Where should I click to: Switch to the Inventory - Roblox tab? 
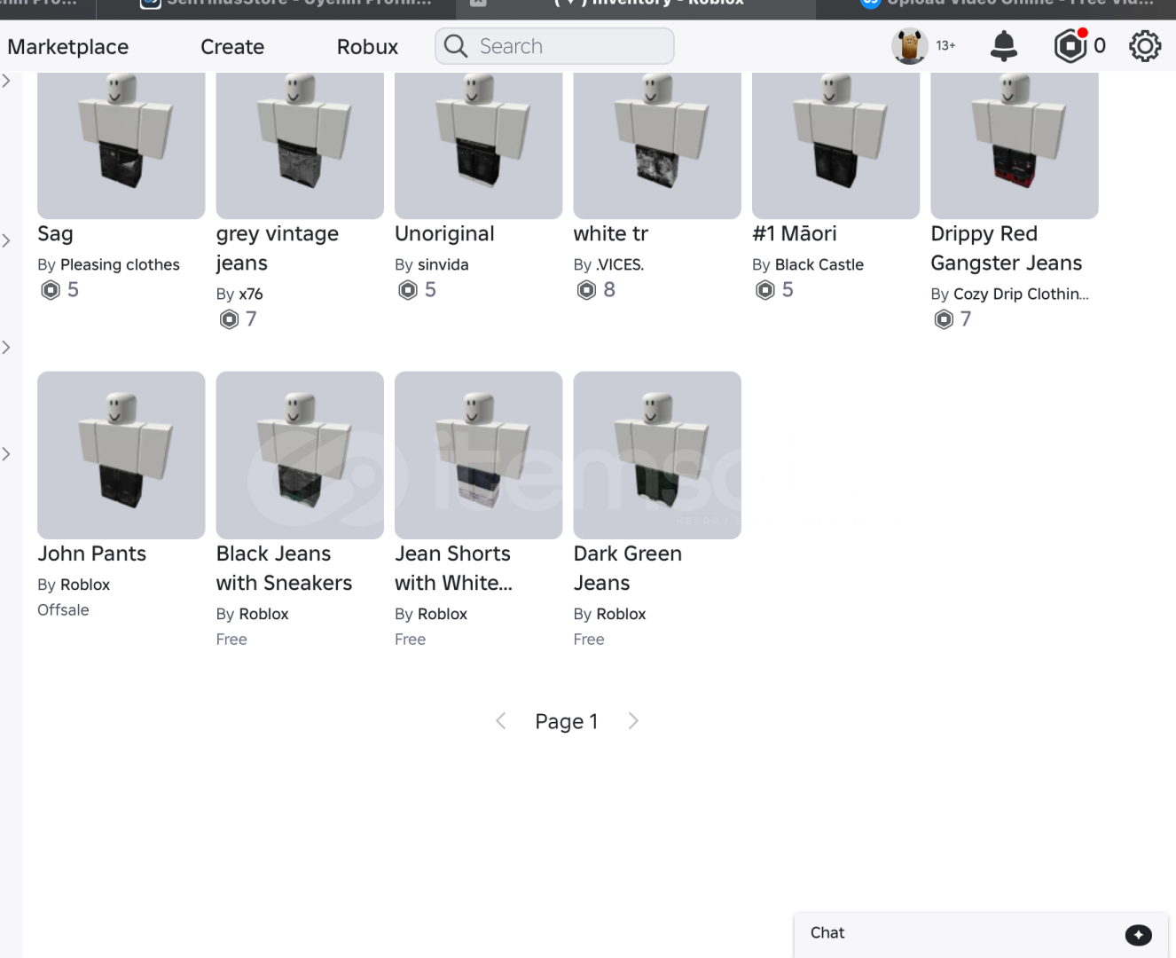[636, 9]
